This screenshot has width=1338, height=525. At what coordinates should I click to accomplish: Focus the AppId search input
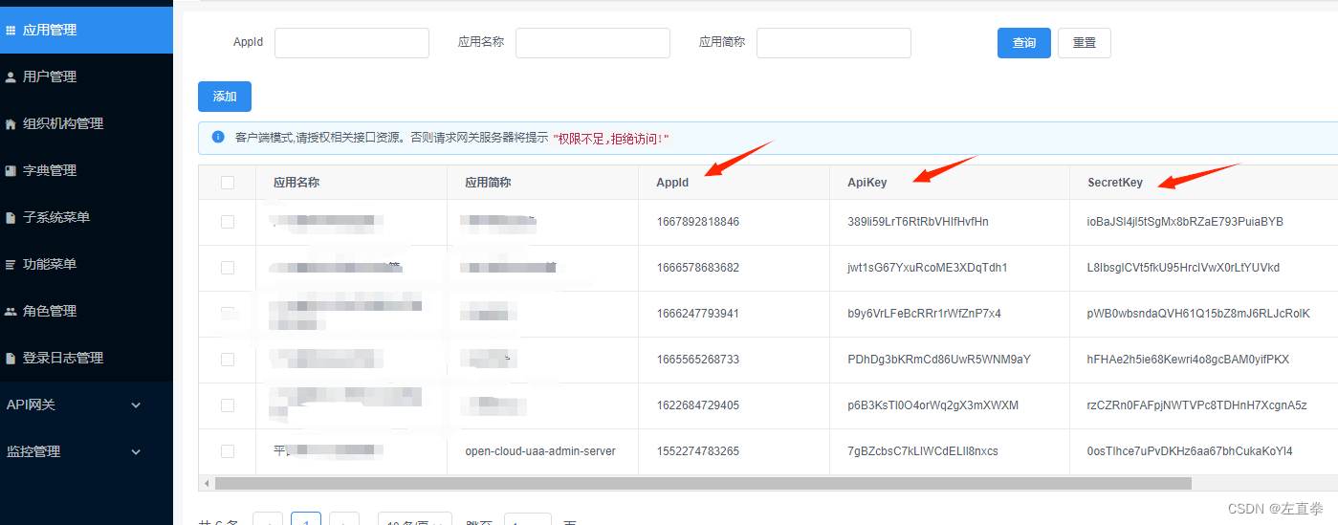[x=352, y=43]
